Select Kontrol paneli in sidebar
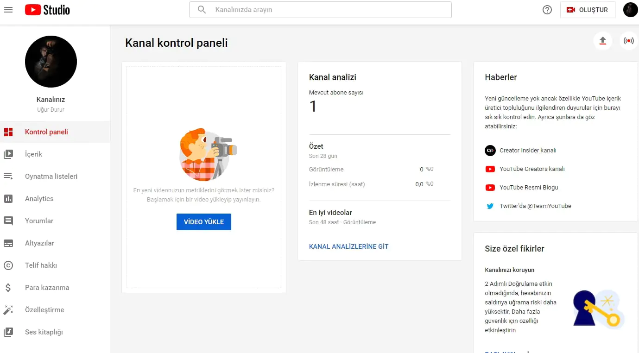Image resolution: width=639 pixels, height=353 pixels. [46, 132]
